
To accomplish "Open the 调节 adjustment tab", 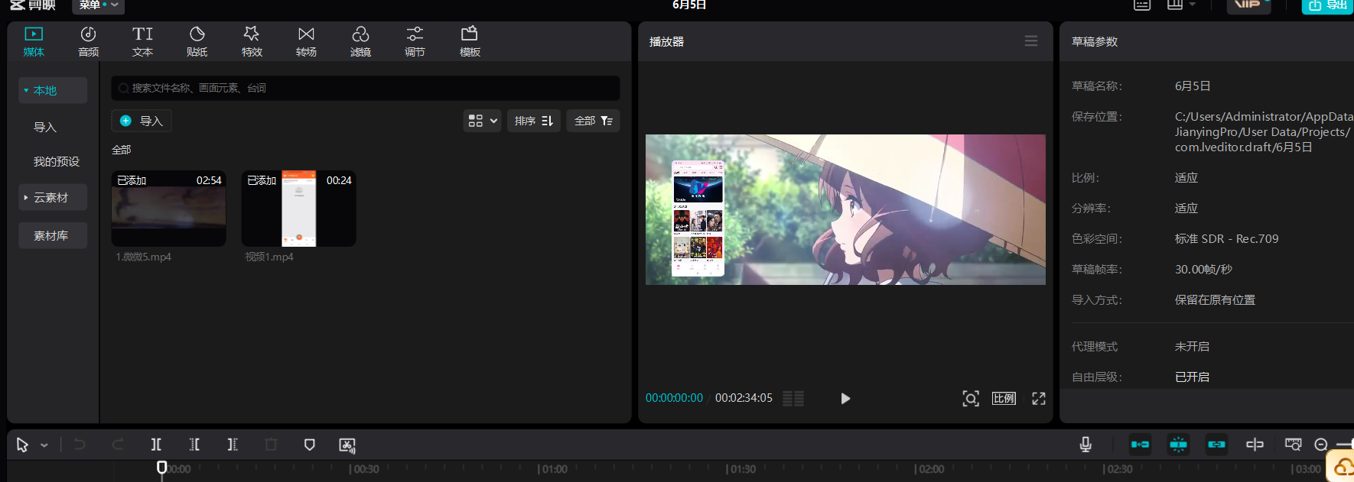I will [415, 41].
